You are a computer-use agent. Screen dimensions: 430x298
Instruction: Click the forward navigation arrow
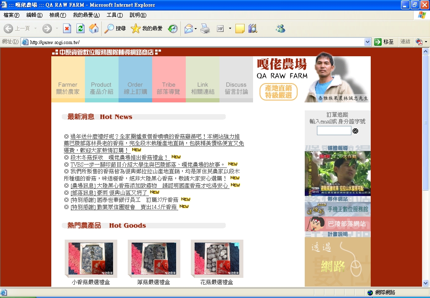47,29
